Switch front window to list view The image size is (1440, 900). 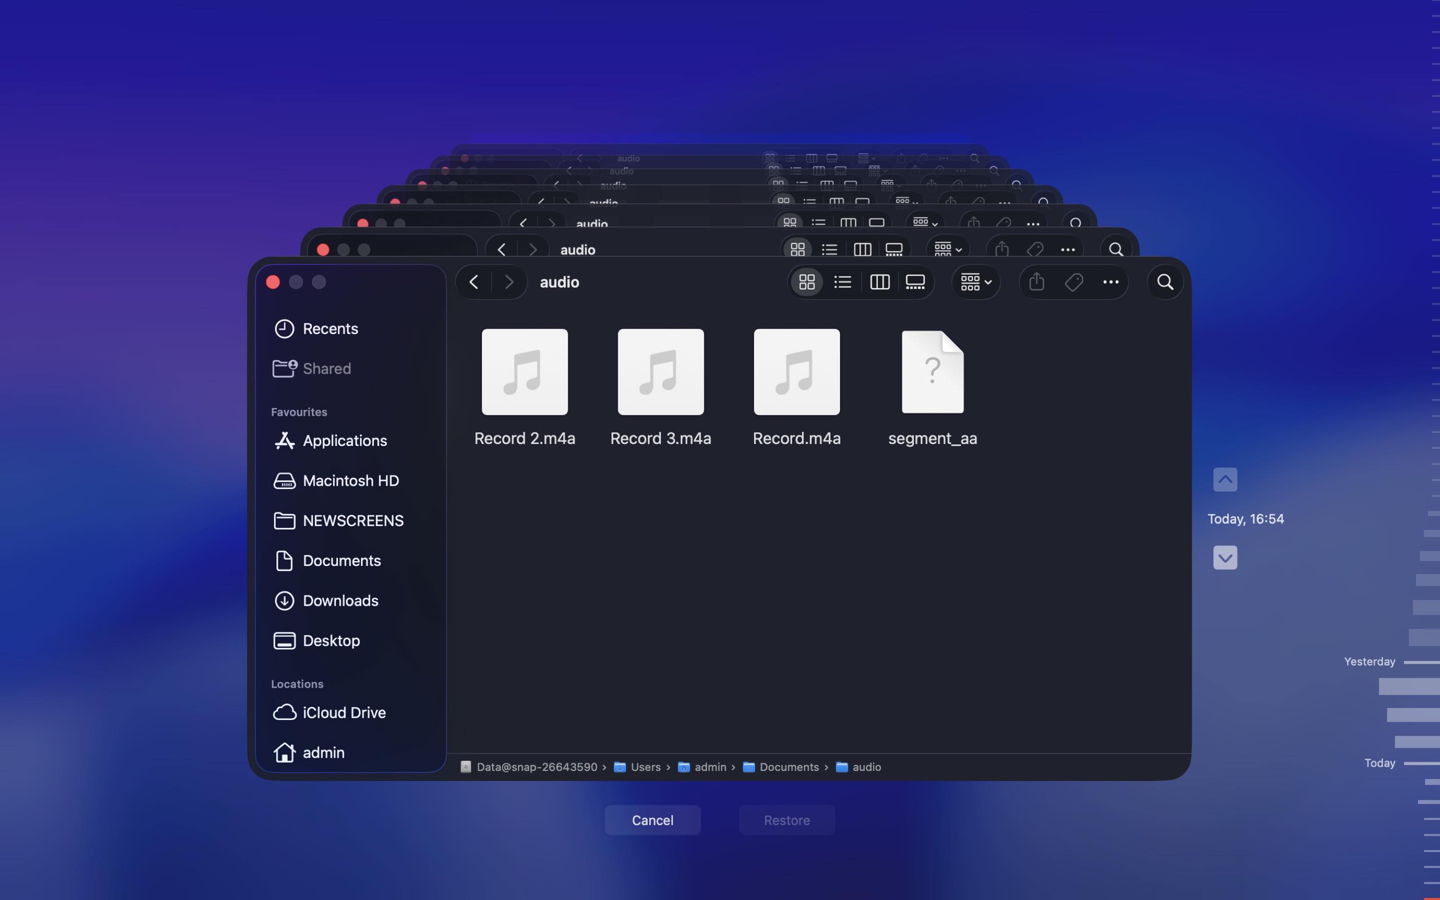pyautogui.click(x=842, y=282)
